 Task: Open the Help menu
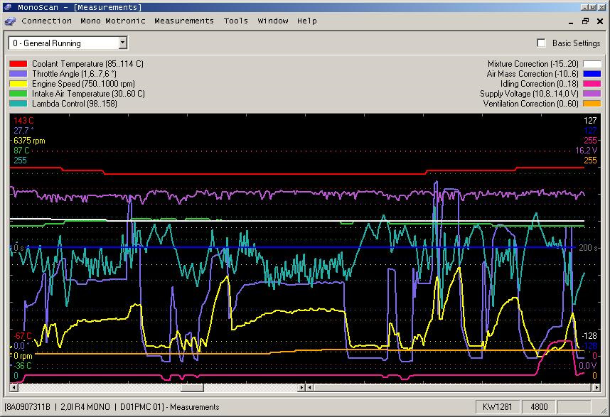(307, 21)
